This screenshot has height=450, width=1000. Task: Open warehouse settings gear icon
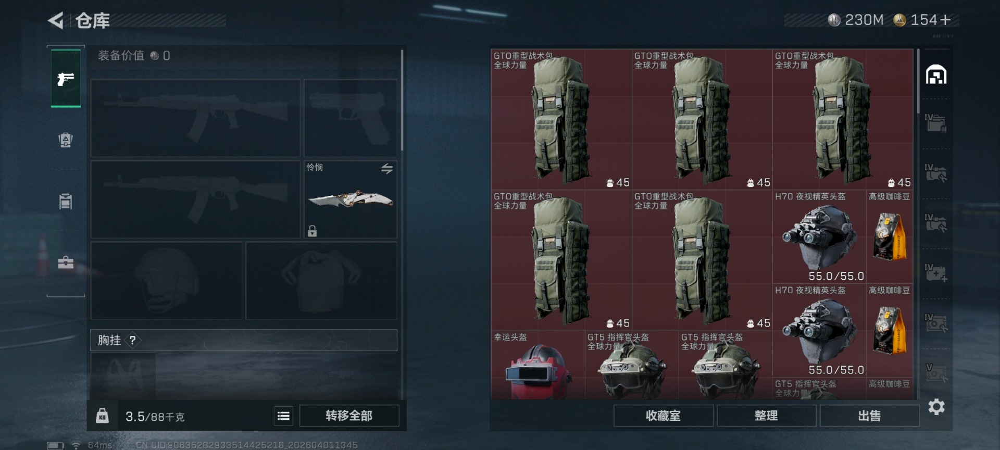click(x=936, y=407)
